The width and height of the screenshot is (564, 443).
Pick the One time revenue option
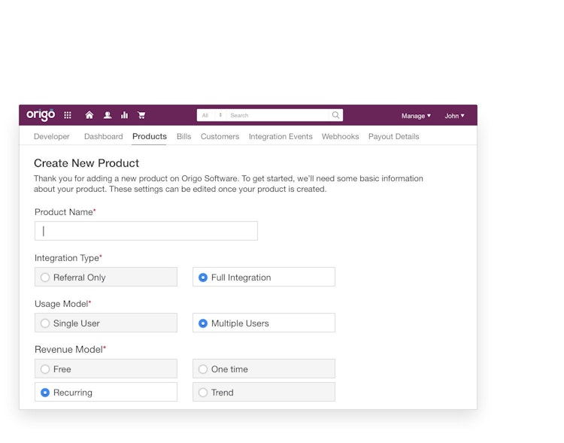click(203, 369)
